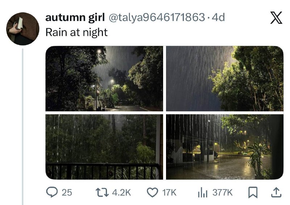
Task: Open autumn girl's profile avatar
Action: click(x=23, y=29)
